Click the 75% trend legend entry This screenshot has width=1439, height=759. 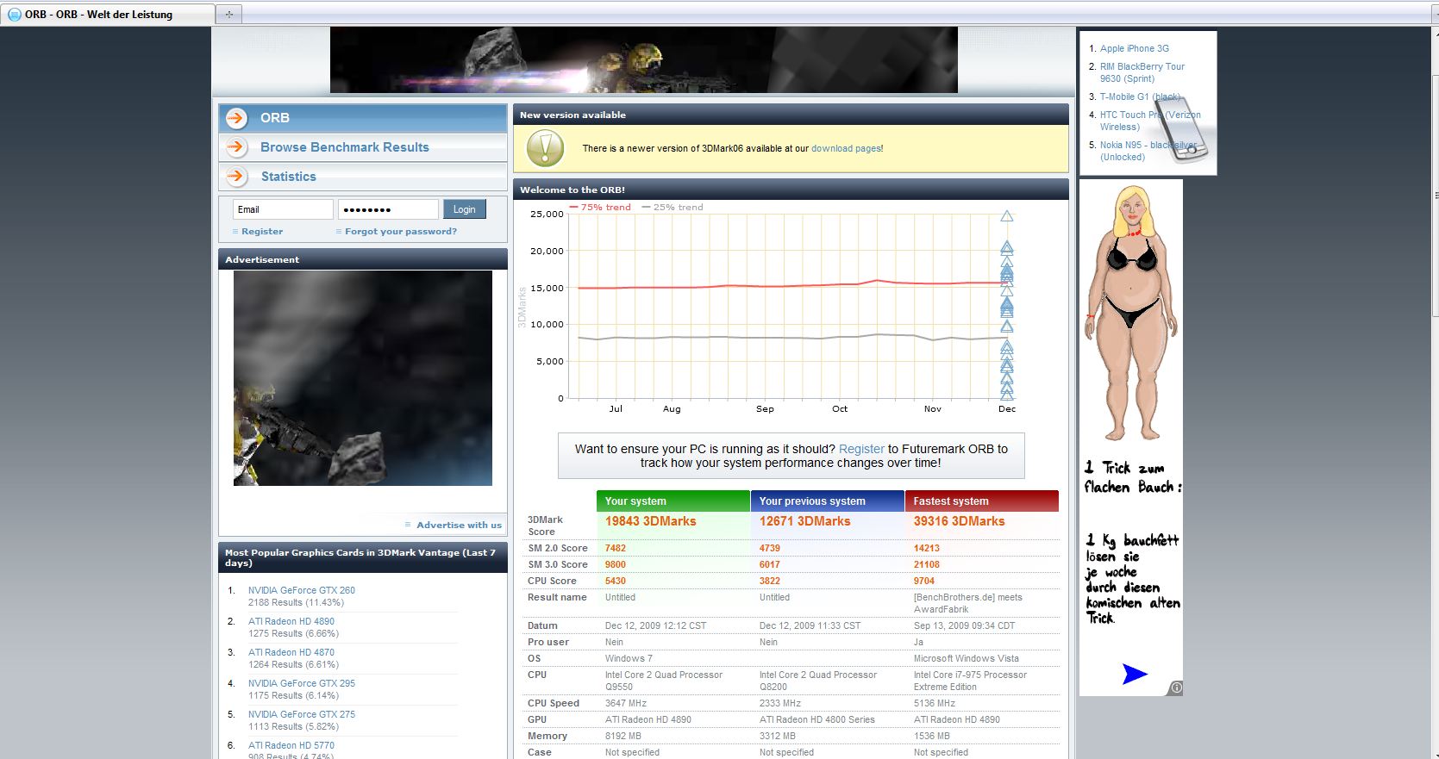600,208
